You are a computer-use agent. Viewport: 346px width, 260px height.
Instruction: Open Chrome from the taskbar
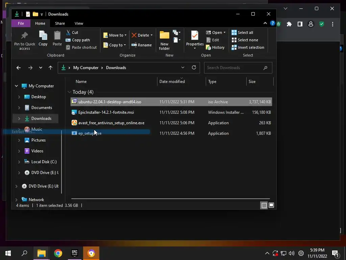coord(58,253)
